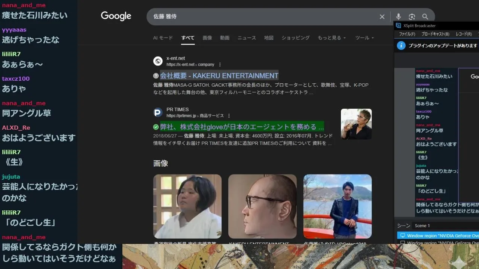Click green check badge beside 弊社 title

coord(156,127)
